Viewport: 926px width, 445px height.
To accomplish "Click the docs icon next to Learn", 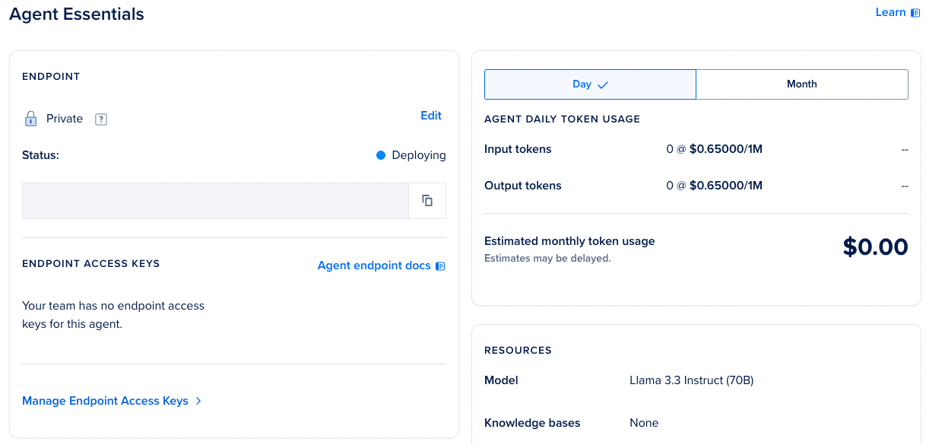I will click(915, 13).
